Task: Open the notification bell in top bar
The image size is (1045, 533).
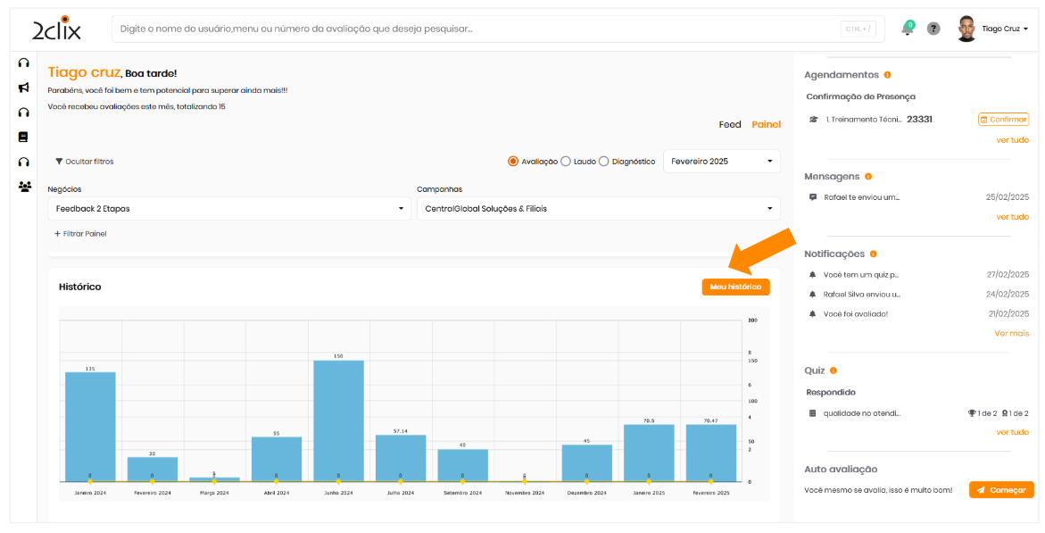Action: [x=907, y=29]
